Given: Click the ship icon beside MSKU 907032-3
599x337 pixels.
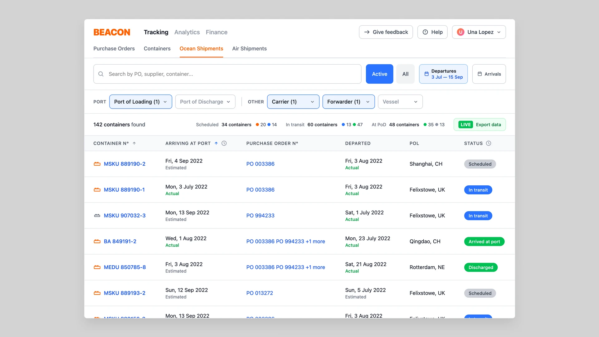Looking at the screenshot, I should (x=97, y=215).
